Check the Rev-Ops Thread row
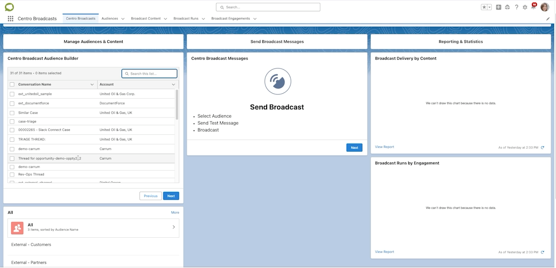 tap(12, 175)
